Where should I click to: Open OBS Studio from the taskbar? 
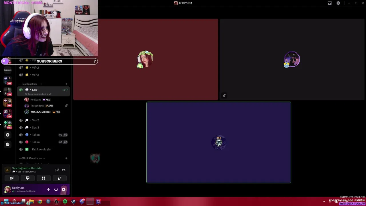[57, 202]
